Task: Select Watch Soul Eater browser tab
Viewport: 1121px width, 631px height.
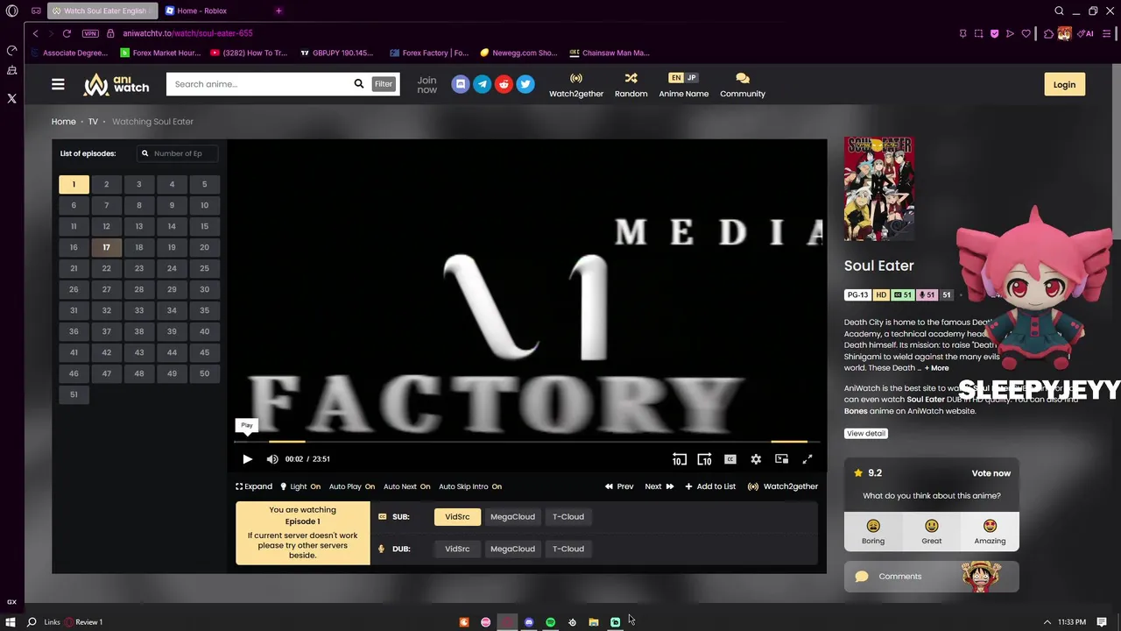Action: tap(104, 11)
